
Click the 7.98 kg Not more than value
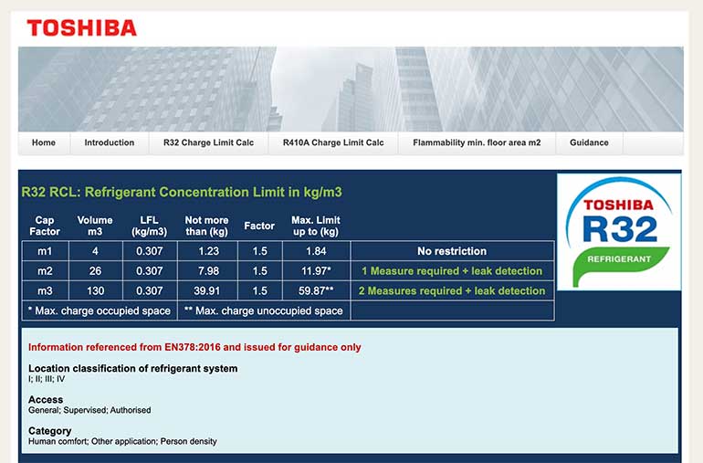pos(208,271)
